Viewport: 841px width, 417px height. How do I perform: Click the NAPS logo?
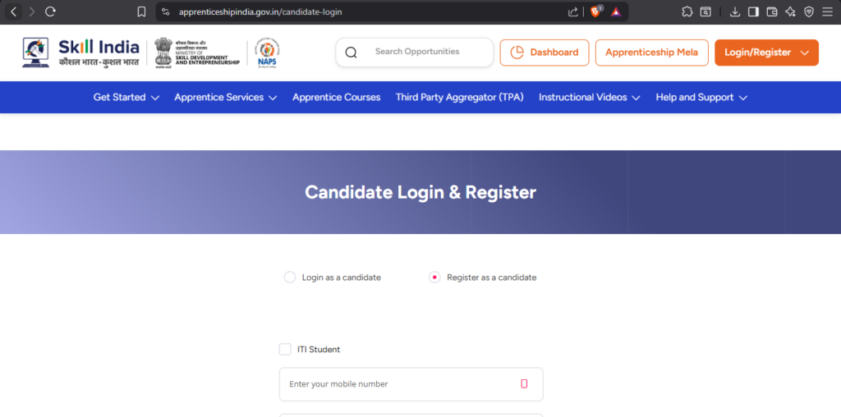pos(267,52)
